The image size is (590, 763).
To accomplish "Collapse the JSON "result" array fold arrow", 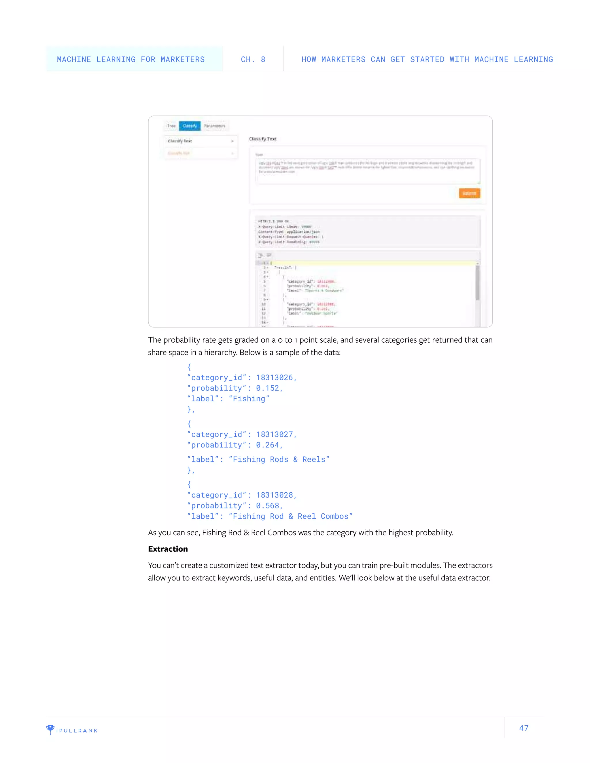I will pyautogui.click(x=268, y=267).
